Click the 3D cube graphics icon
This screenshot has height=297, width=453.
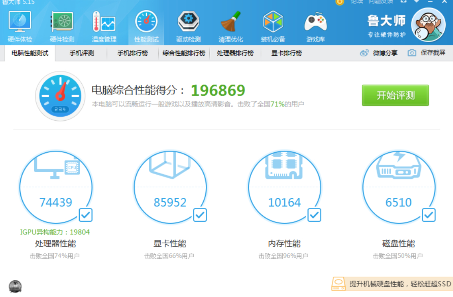[170, 165]
